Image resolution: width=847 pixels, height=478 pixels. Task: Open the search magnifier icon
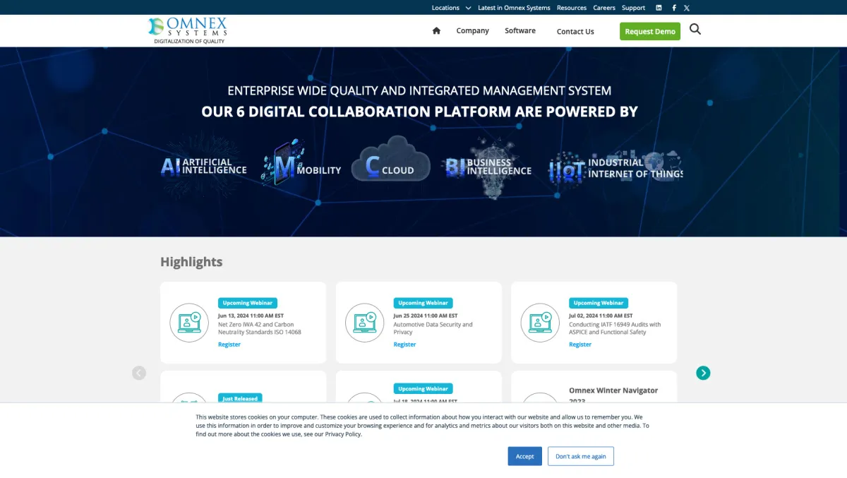coord(695,29)
